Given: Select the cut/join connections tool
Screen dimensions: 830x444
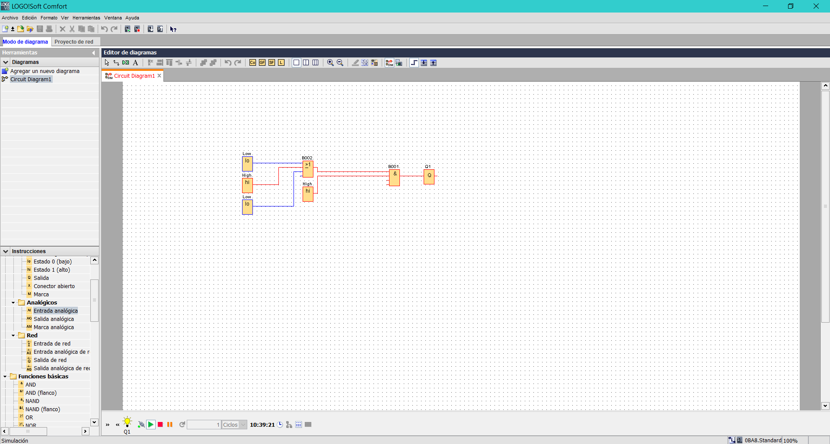Looking at the screenshot, I should [x=126, y=63].
